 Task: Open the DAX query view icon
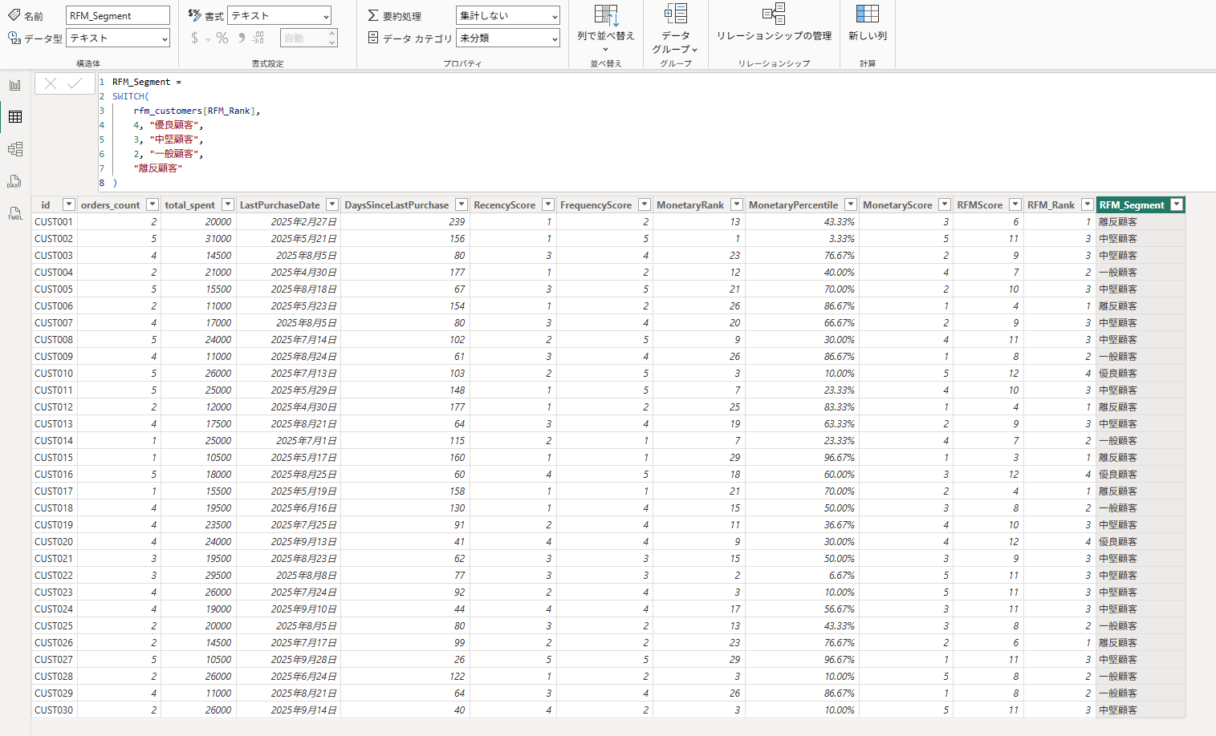[x=15, y=181]
